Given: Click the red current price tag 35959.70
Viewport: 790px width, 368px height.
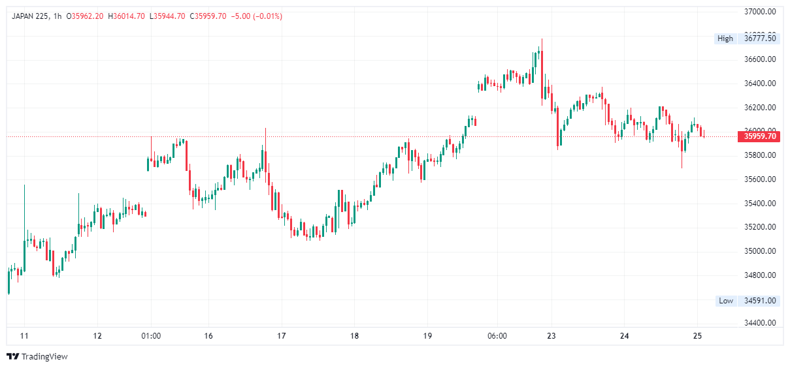Looking at the screenshot, I should click(759, 136).
